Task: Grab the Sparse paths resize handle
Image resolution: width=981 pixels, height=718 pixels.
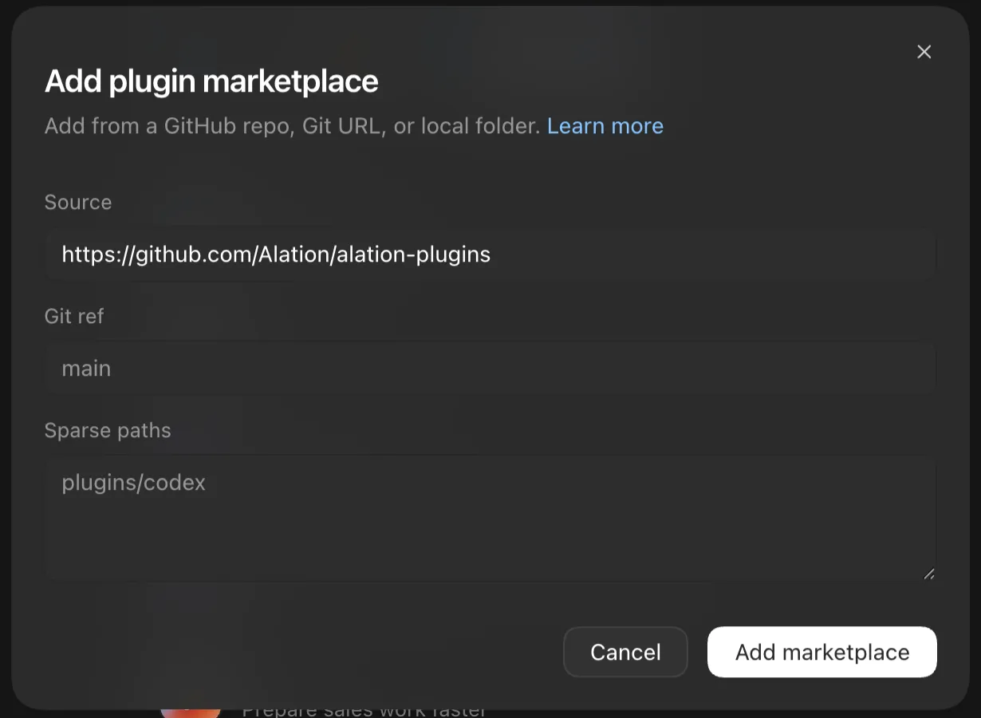Action: (928, 574)
